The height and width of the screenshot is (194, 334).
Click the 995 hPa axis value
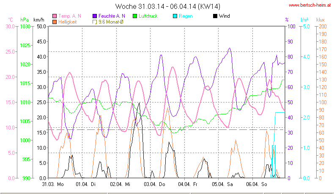pos(26,159)
